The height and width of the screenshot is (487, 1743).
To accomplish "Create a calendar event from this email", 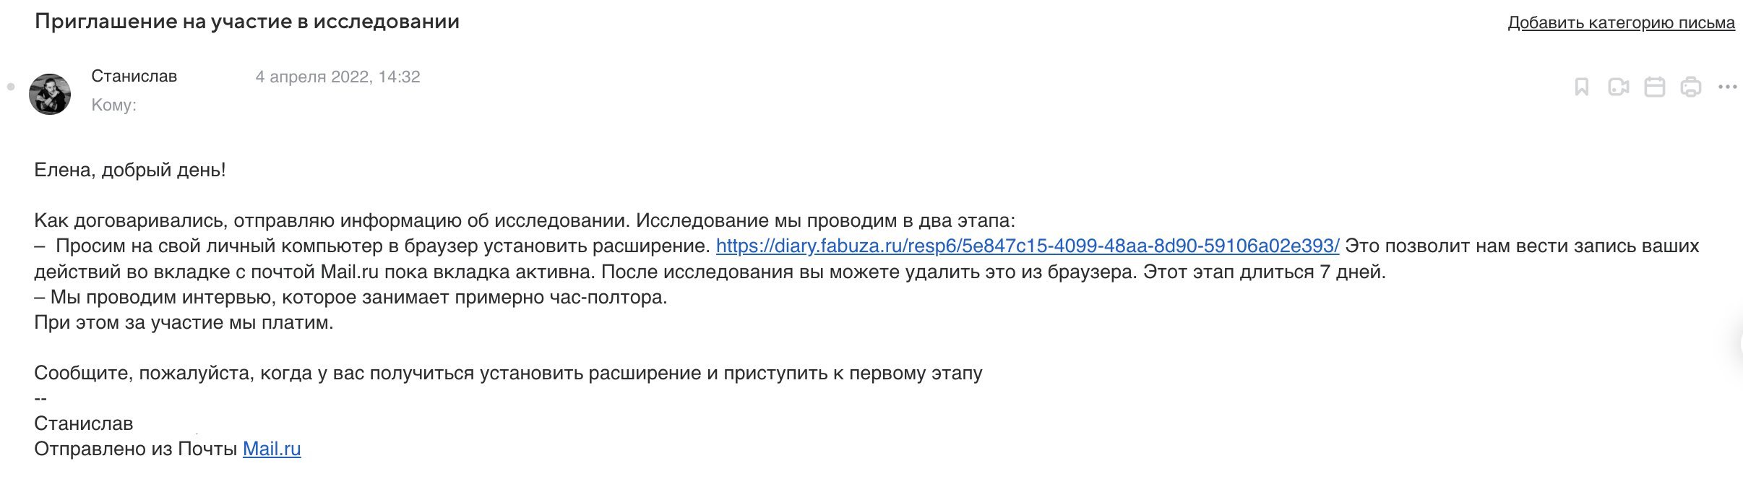I will tap(1655, 87).
